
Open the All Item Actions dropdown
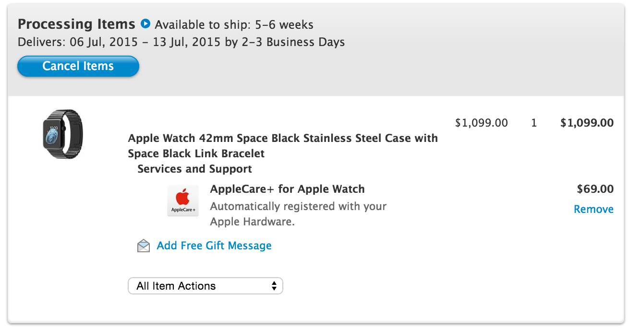pos(205,286)
